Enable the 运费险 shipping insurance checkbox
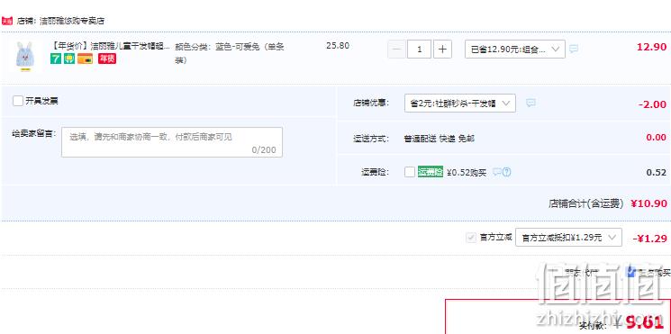Screen dimensions: 671x334 point(410,172)
